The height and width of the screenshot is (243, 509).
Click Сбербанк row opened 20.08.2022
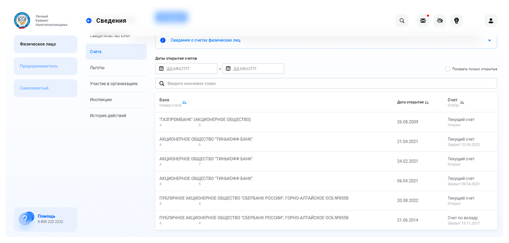(326, 201)
